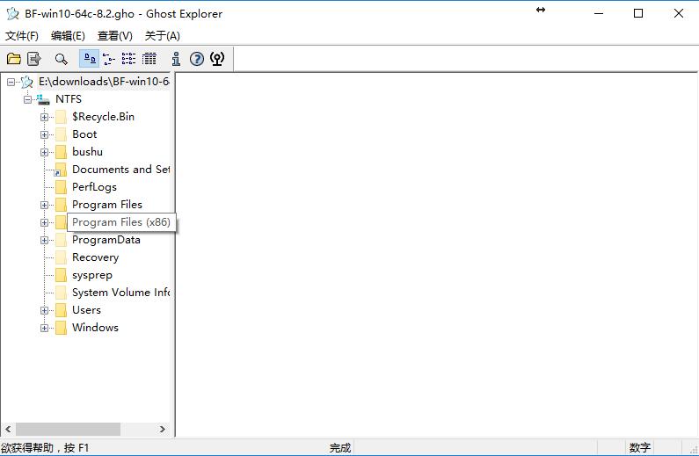The image size is (699, 456).
Task: Switch to small icons view
Action: click(109, 59)
